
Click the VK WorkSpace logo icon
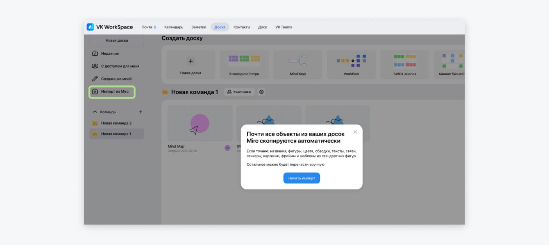[x=90, y=27]
